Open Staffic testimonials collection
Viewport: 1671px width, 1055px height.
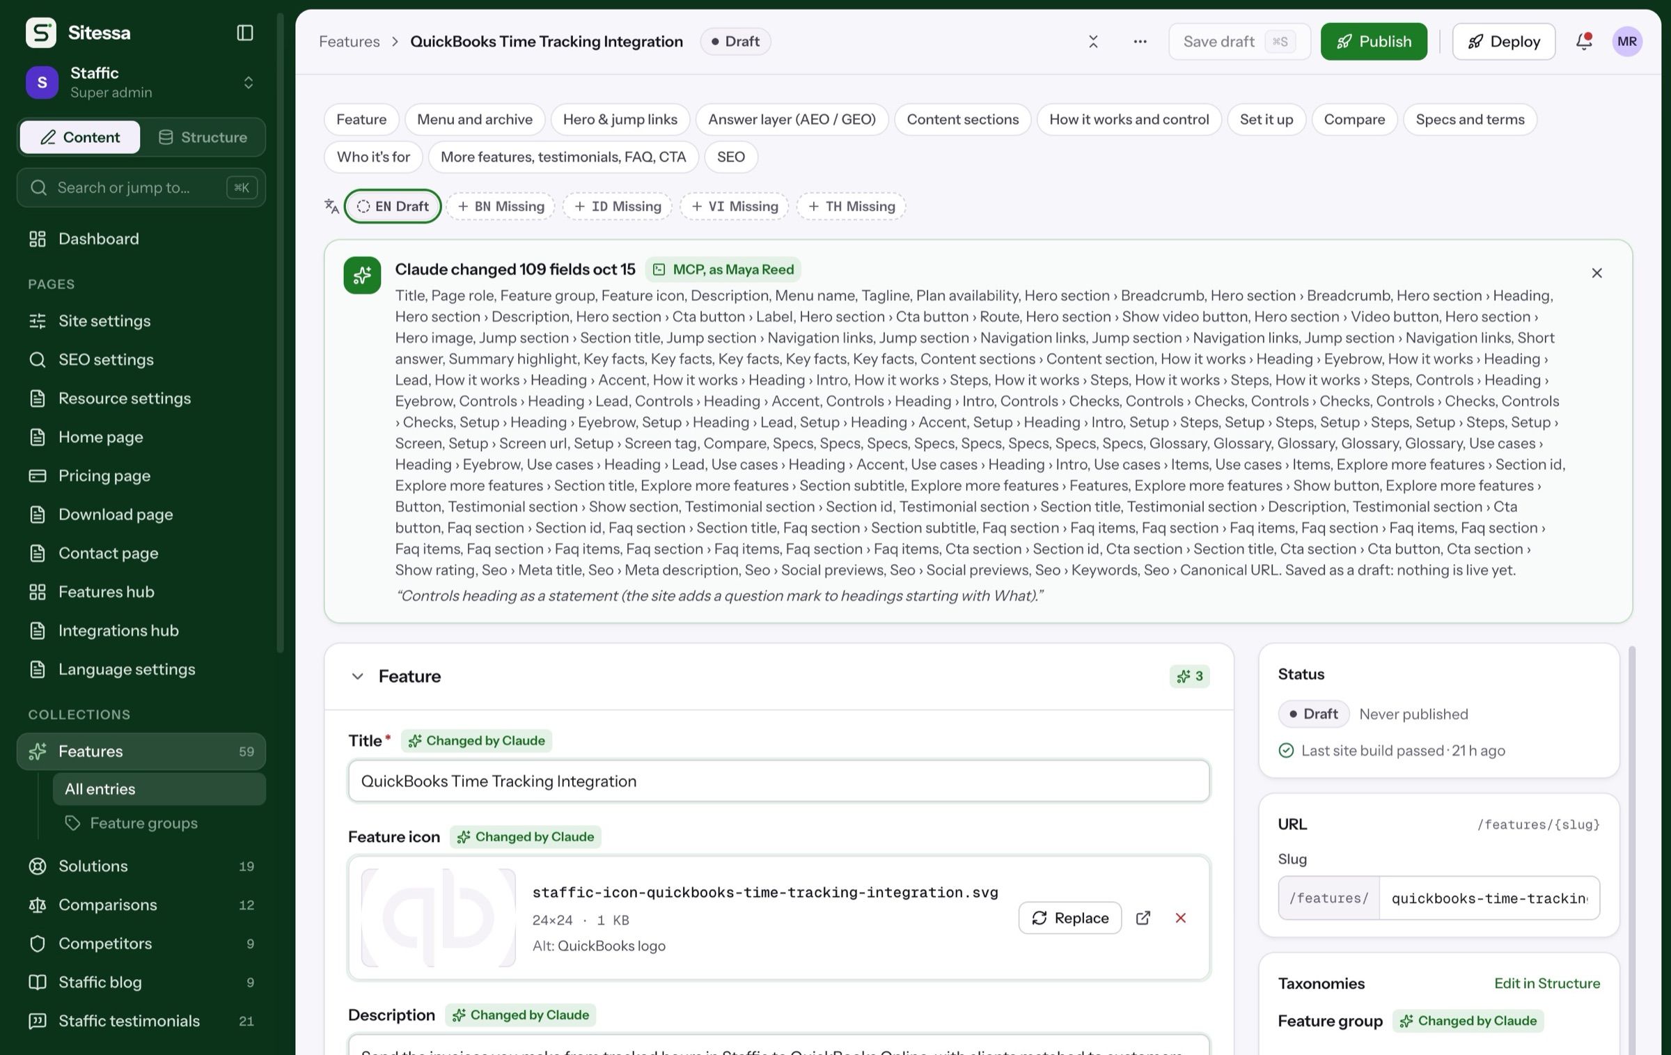(141, 1021)
